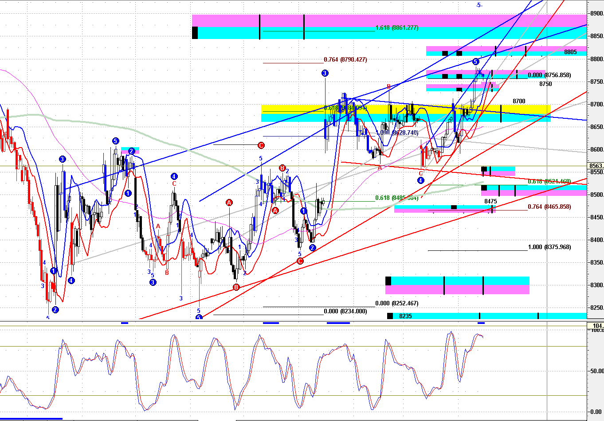This screenshot has height=421, width=604.
Task: Select the -5- wave label at top
Action: pos(479,5)
